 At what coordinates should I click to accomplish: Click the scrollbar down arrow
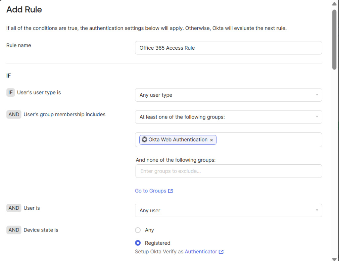pos(334,258)
